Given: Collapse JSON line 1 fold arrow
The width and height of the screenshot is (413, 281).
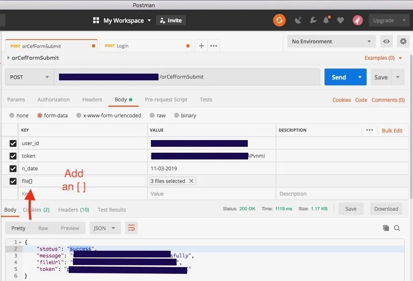Looking at the screenshot, I should point(20,242).
